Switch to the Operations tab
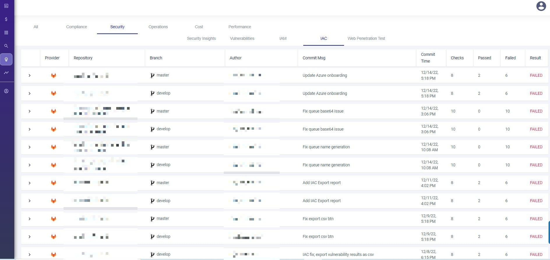Image resolution: width=550 pixels, height=260 pixels. [158, 27]
